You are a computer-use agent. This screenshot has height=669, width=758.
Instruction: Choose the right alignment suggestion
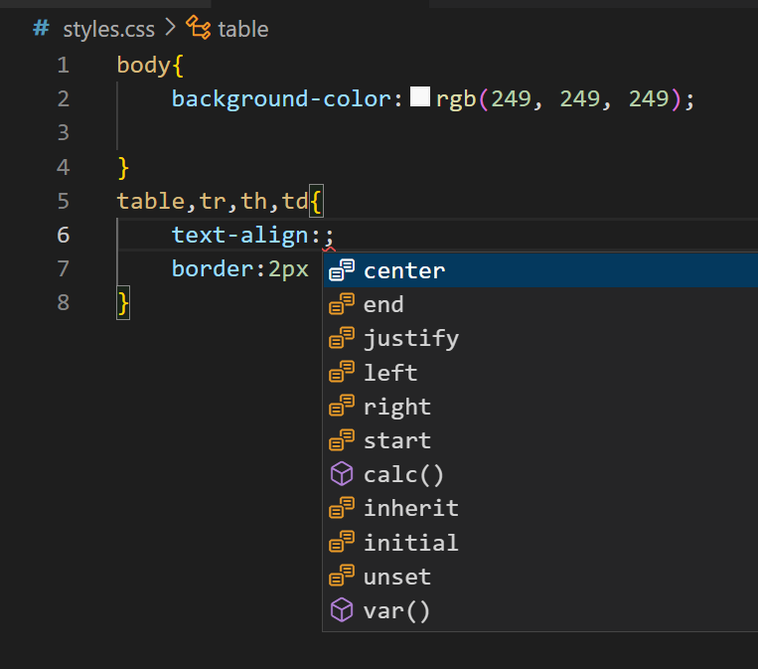[397, 407]
